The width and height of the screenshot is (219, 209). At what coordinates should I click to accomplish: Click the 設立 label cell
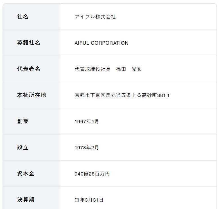31,147
